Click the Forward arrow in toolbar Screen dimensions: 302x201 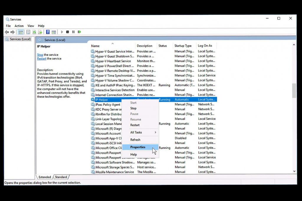click(x=12, y=32)
